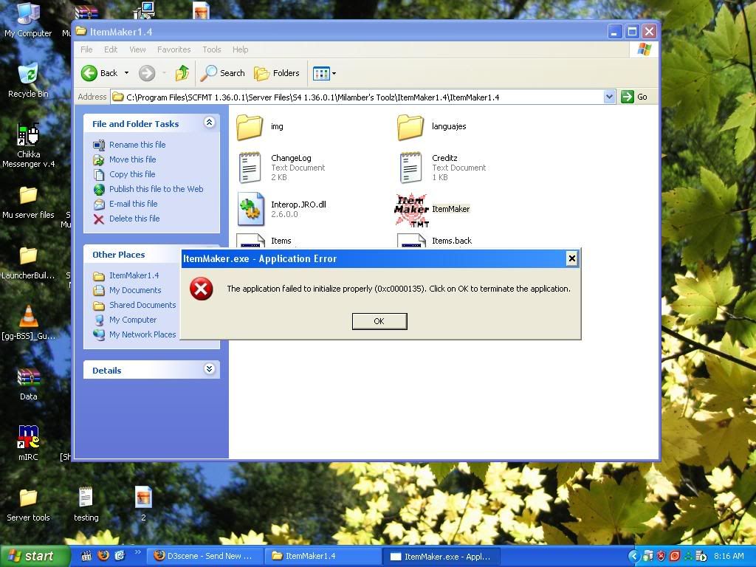Click the Rename this file link
Screen dimensions: 756x567
(x=137, y=145)
